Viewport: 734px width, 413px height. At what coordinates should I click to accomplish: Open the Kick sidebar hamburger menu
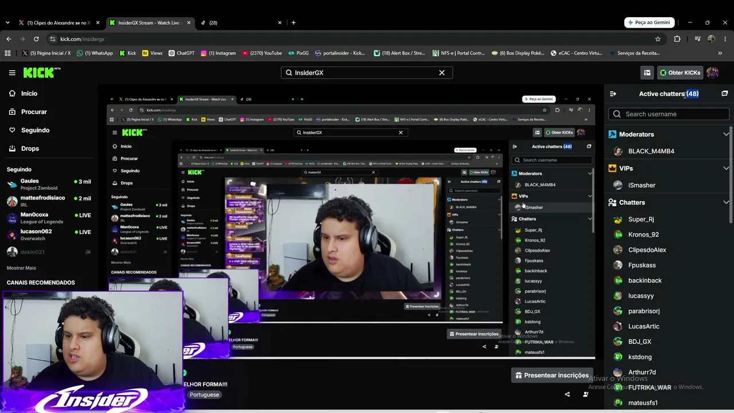(12, 73)
